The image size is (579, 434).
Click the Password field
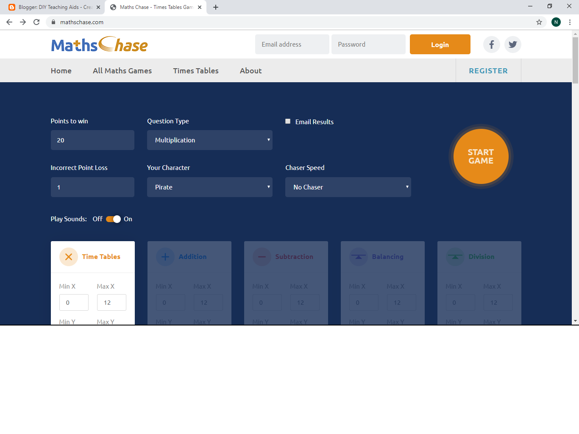tap(368, 44)
